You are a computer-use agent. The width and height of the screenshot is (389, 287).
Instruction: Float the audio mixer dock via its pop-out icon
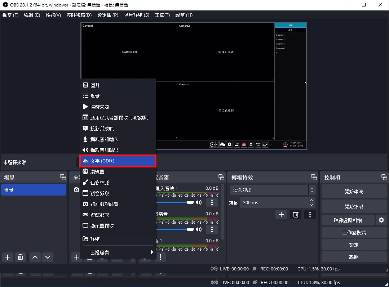(221, 177)
